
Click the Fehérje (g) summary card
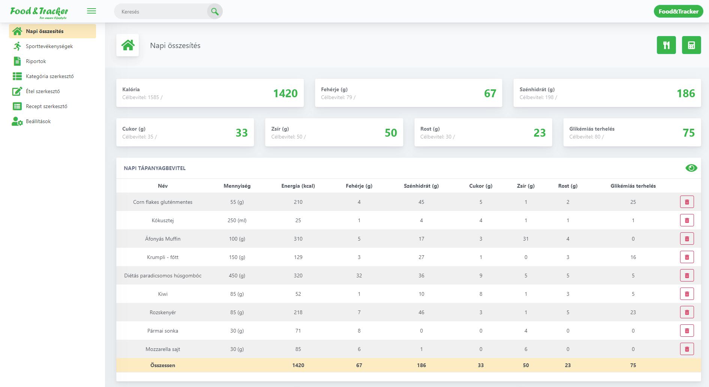coord(409,93)
